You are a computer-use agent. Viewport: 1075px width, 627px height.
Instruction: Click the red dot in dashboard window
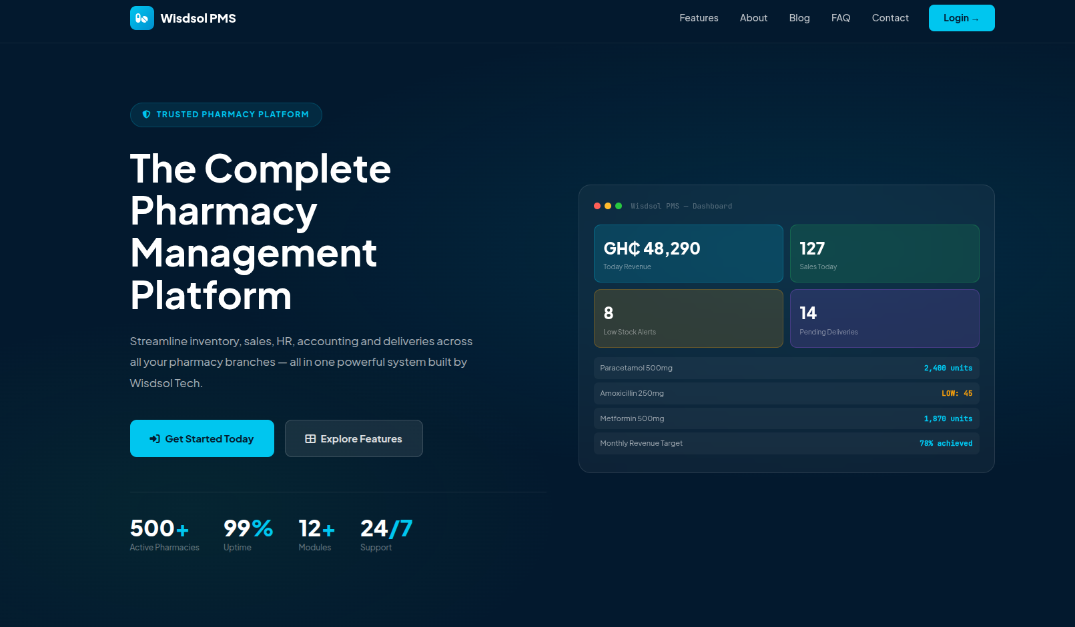pos(597,206)
